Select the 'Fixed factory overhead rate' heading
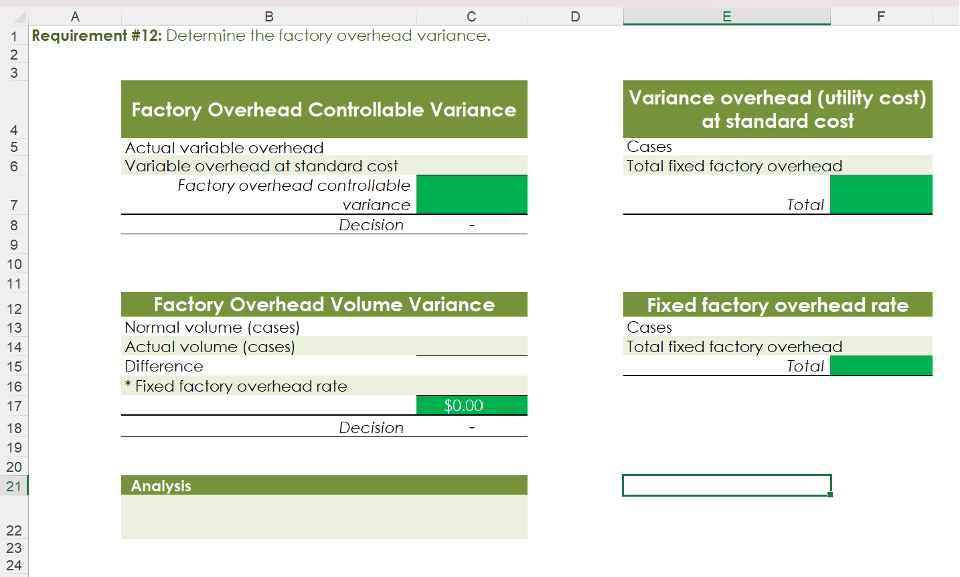The height and width of the screenshot is (577, 960). pos(778,305)
